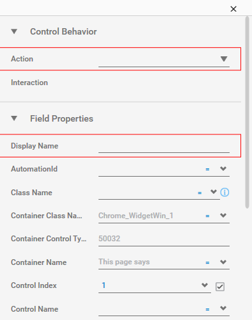This screenshot has width=252, height=320.
Task: Collapse the Field Properties section
Action: (14, 118)
